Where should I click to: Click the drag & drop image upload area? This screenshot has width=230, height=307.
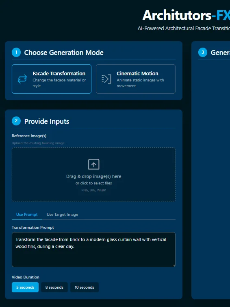(x=93, y=175)
